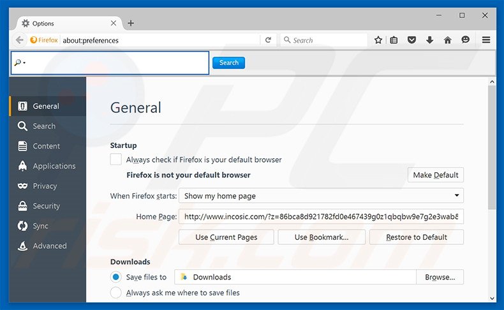Screen dimensions: 504x310
Task: Open a new tab with plus button
Action: coord(131,23)
